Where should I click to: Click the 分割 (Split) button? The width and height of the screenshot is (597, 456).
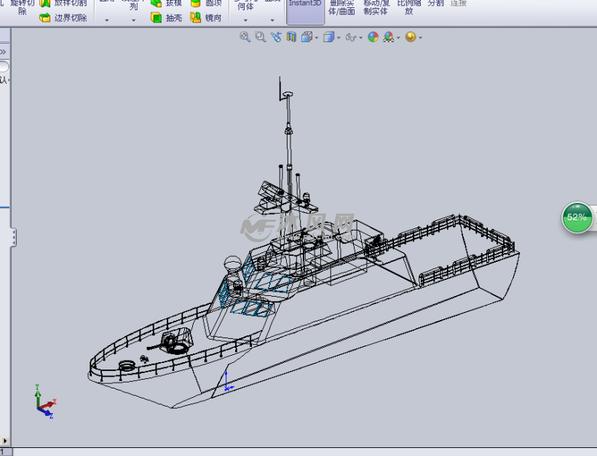click(x=435, y=4)
